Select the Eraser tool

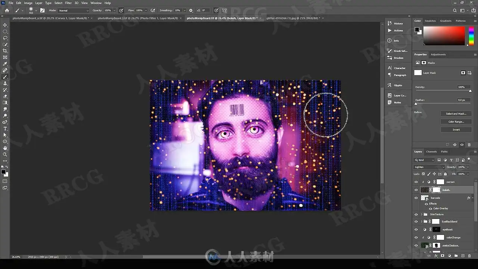click(5, 96)
